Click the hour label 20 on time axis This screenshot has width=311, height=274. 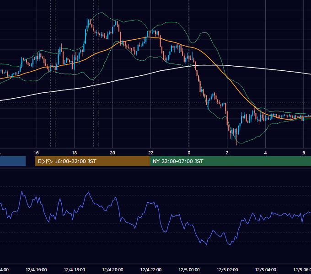pyautogui.click(x=113, y=153)
